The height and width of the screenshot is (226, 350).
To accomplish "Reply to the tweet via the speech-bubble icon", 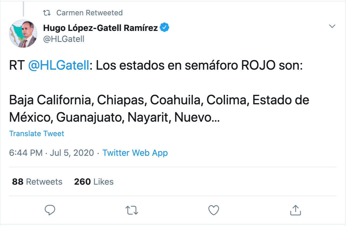I will click(50, 210).
